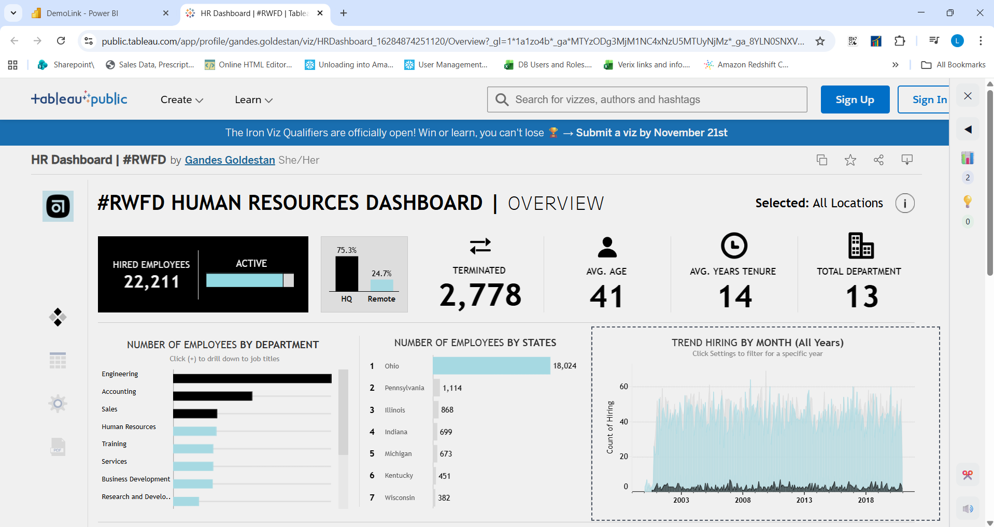Viewport: 994px width, 527px height.
Task: Toggle the favorite star on the viz
Action: [x=850, y=160]
